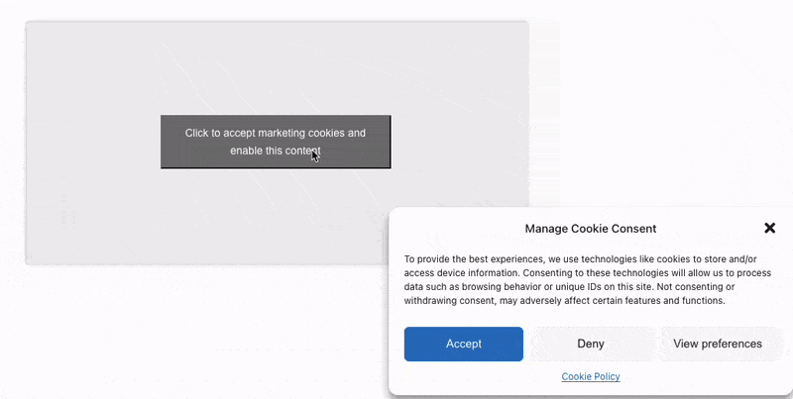Click the cookie consent description paragraph
Image resolution: width=793 pixels, height=399 pixels.
pos(588,280)
